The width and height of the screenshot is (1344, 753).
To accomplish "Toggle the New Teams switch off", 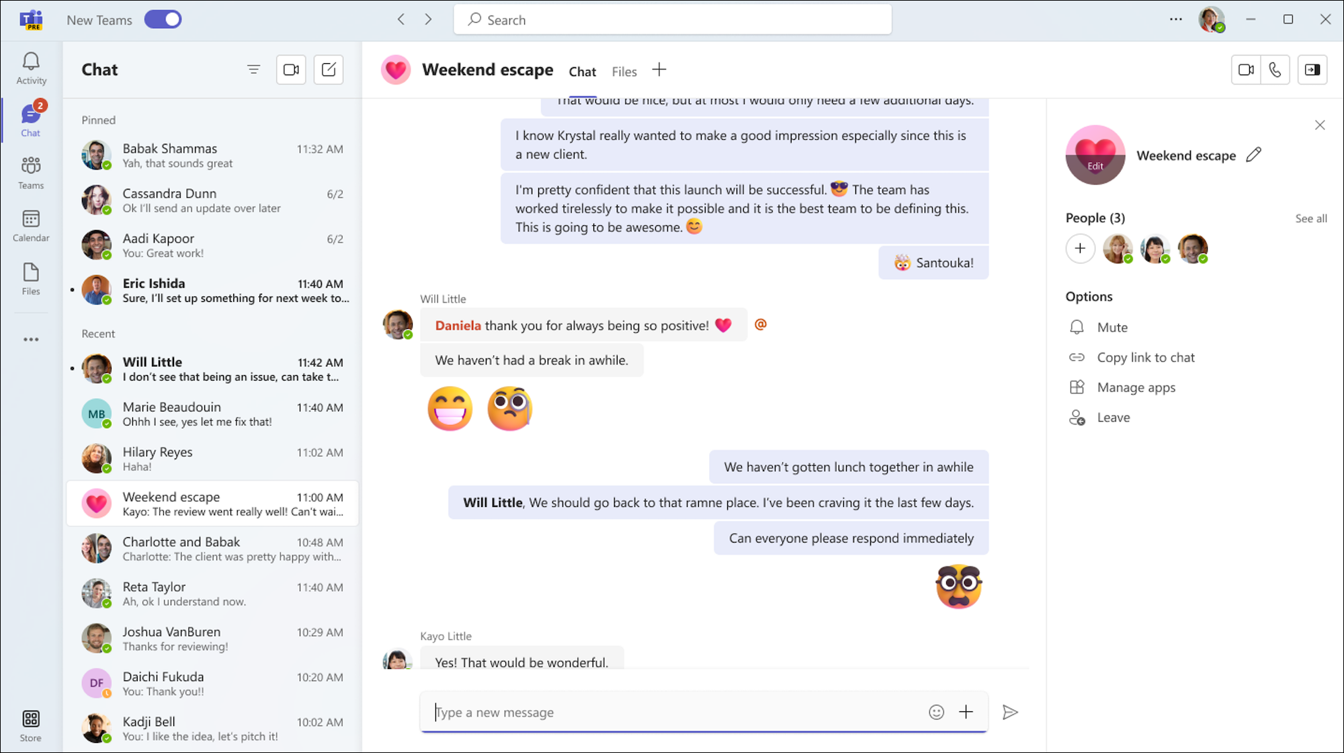I will (163, 19).
